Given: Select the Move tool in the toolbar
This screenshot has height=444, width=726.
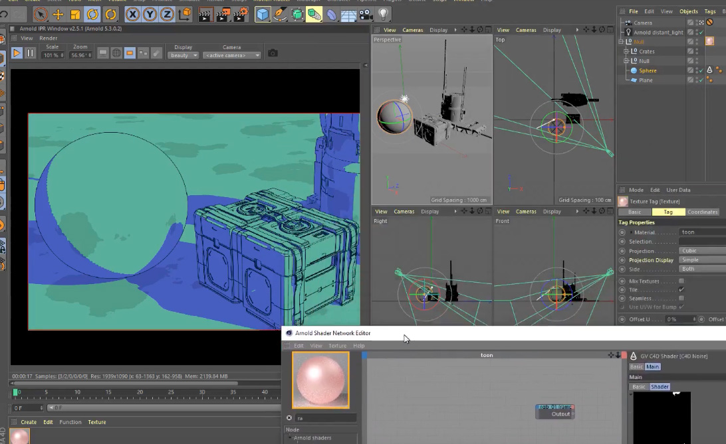Looking at the screenshot, I should [58, 13].
